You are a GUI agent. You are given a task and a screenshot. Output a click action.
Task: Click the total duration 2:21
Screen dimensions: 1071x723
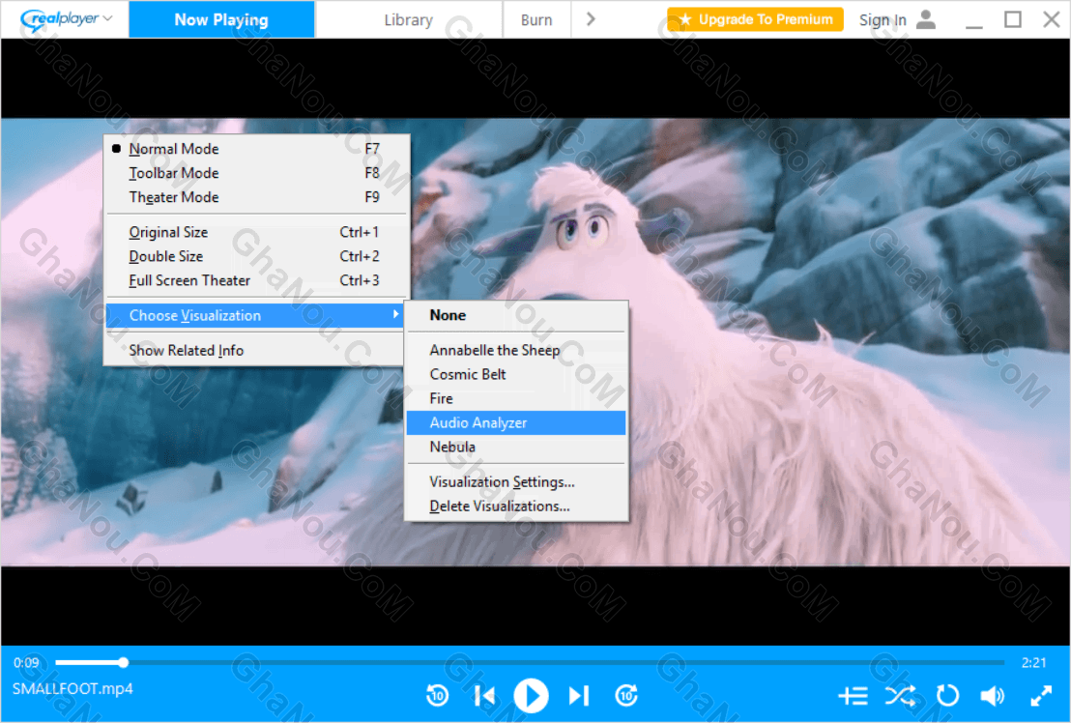(x=1033, y=662)
